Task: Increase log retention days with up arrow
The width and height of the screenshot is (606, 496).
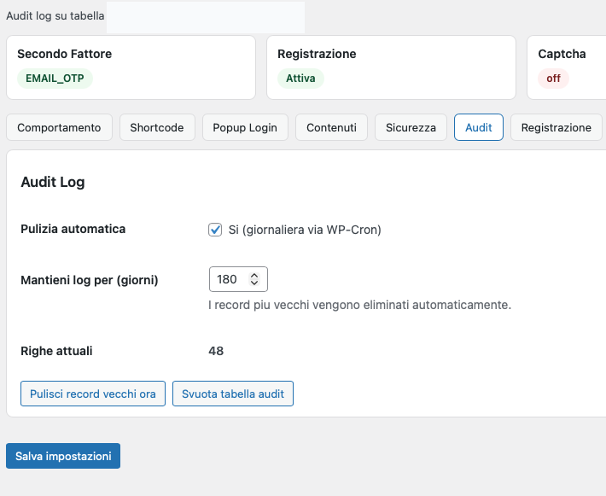Action: [254, 275]
